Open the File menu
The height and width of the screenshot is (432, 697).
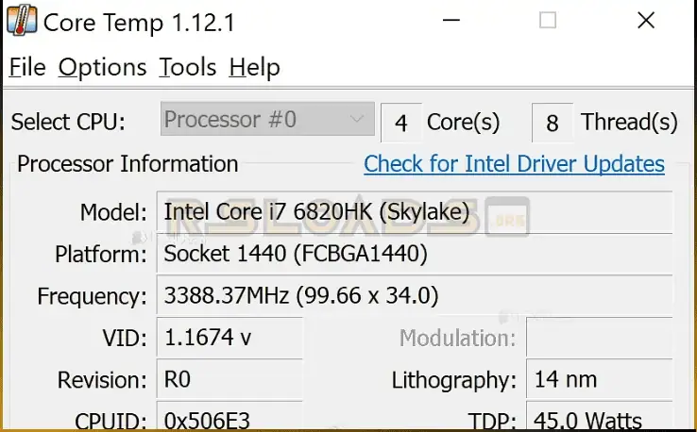tap(27, 68)
